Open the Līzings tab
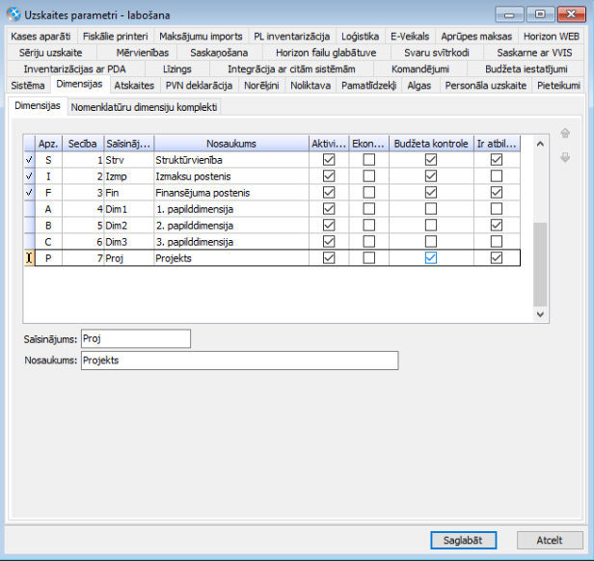594x561 pixels. (176, 69)
